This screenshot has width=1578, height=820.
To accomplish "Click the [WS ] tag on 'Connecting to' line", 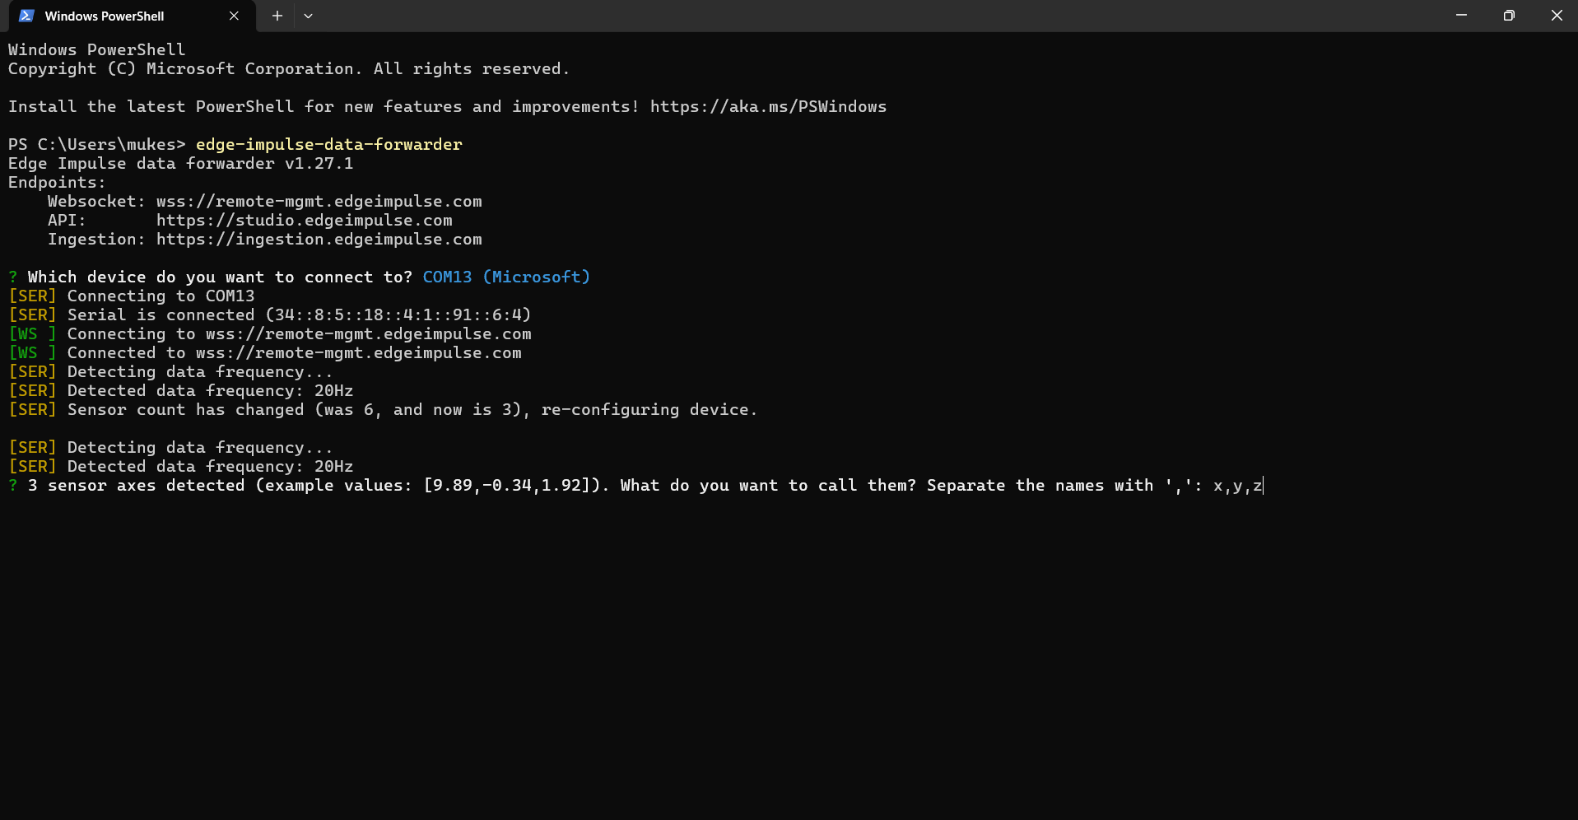I will pos(32,334).
